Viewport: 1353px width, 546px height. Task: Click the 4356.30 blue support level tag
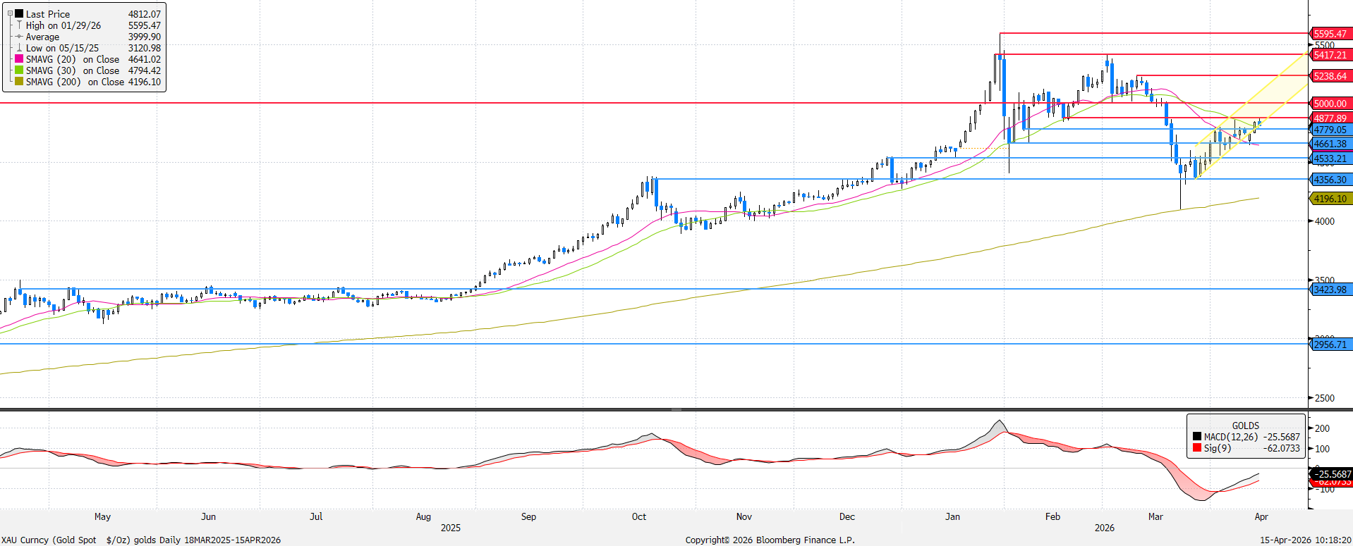[1330, 180]
